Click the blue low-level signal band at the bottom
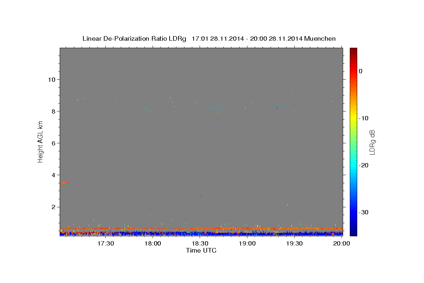Screen dimensions: 424x283 click(201, 234)
